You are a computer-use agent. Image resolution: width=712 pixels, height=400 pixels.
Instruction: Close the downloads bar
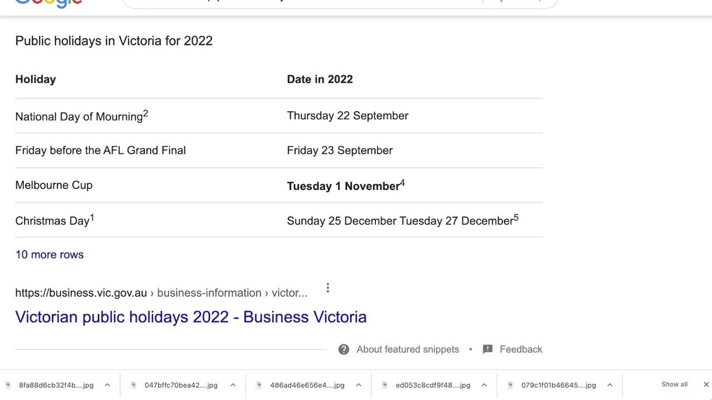[x=706, y=384]
